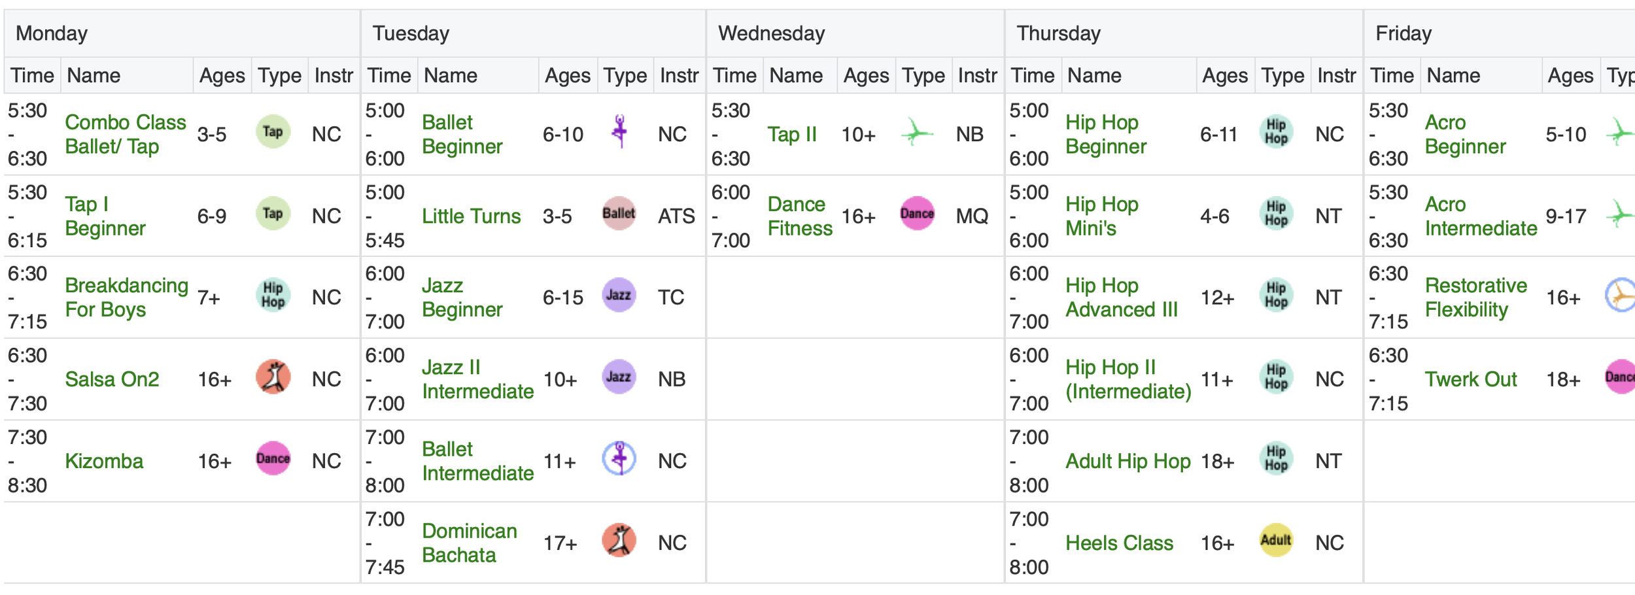Screen dimensions: 1635x595
Task: Open the Restorative Flexibility class link
Action: point(1475,297)
